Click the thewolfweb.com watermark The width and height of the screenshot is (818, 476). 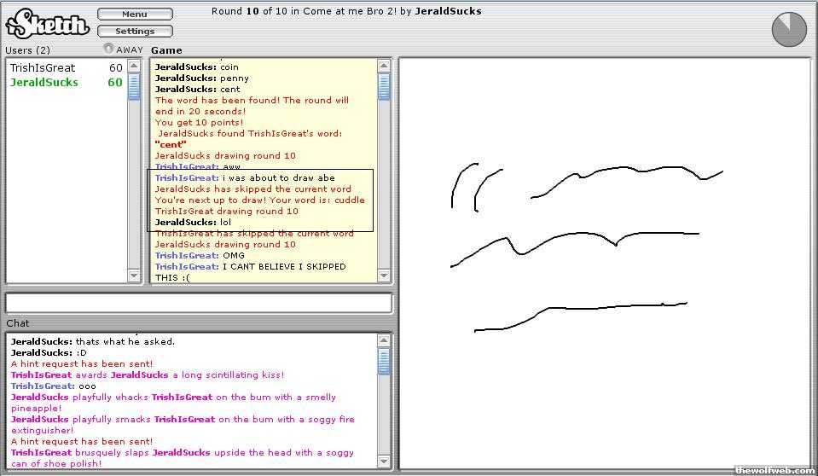[774, 470]
